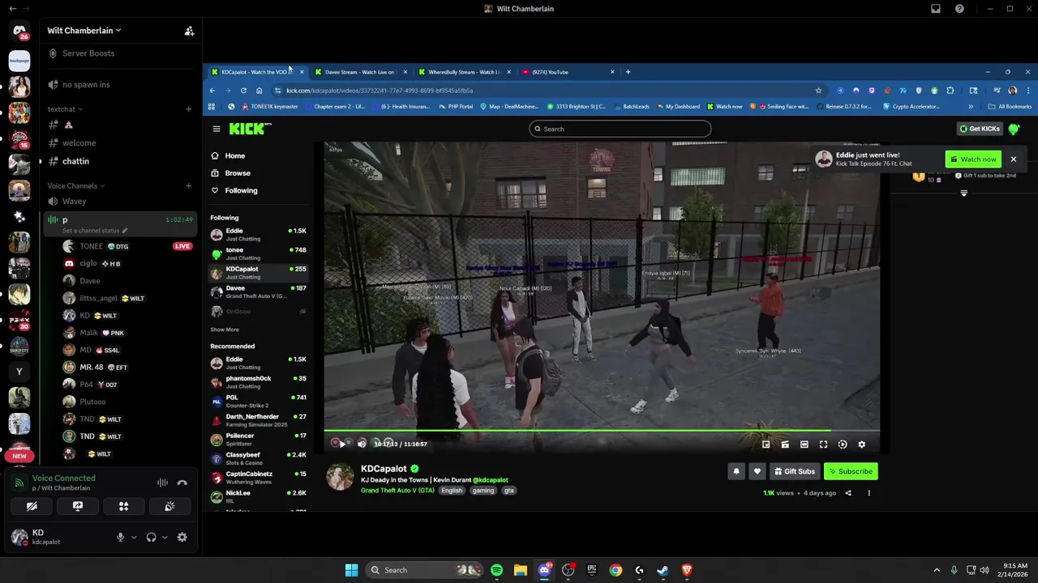Invite people to server icon
The image size is (1038, 583).
coord(189,31)
